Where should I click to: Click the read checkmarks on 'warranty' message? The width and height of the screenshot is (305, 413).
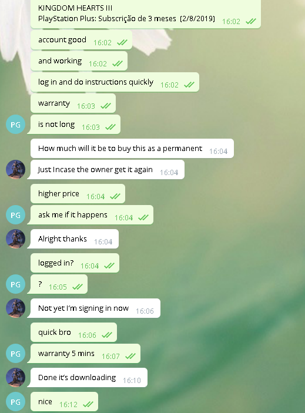pyautogui.click(x=106, y=106)
